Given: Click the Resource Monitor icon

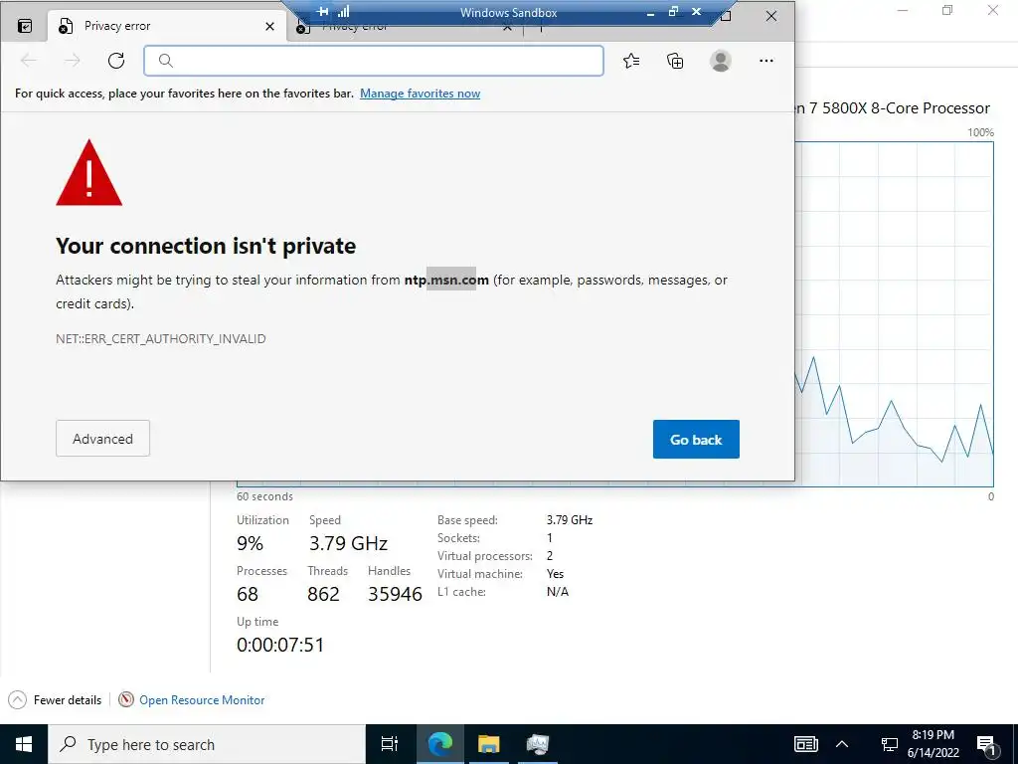Looking at the screenshot, I should pyautogui.click(x=126, y=699).
